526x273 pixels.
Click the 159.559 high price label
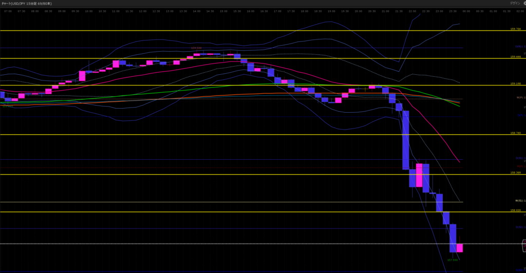tap(196, 48)
